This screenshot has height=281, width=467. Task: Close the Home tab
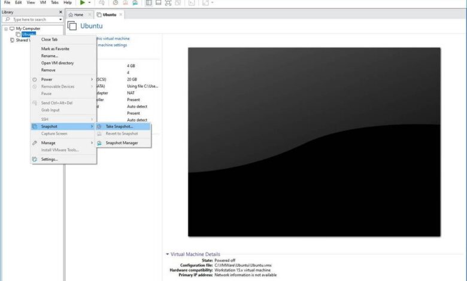pos(89,14)
